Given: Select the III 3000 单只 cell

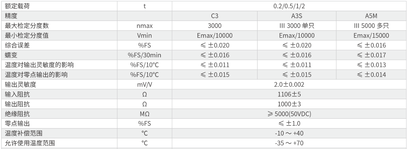Looking at the screenshot, I should (297, 26).
